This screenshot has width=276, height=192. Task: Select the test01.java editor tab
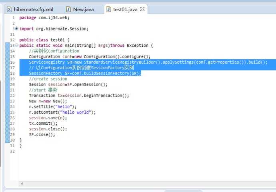125,9
